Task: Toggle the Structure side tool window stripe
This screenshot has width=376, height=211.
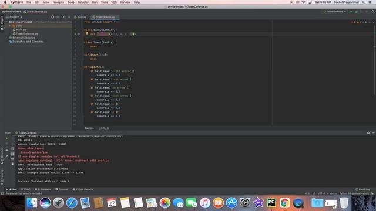Action: (2, 156)
